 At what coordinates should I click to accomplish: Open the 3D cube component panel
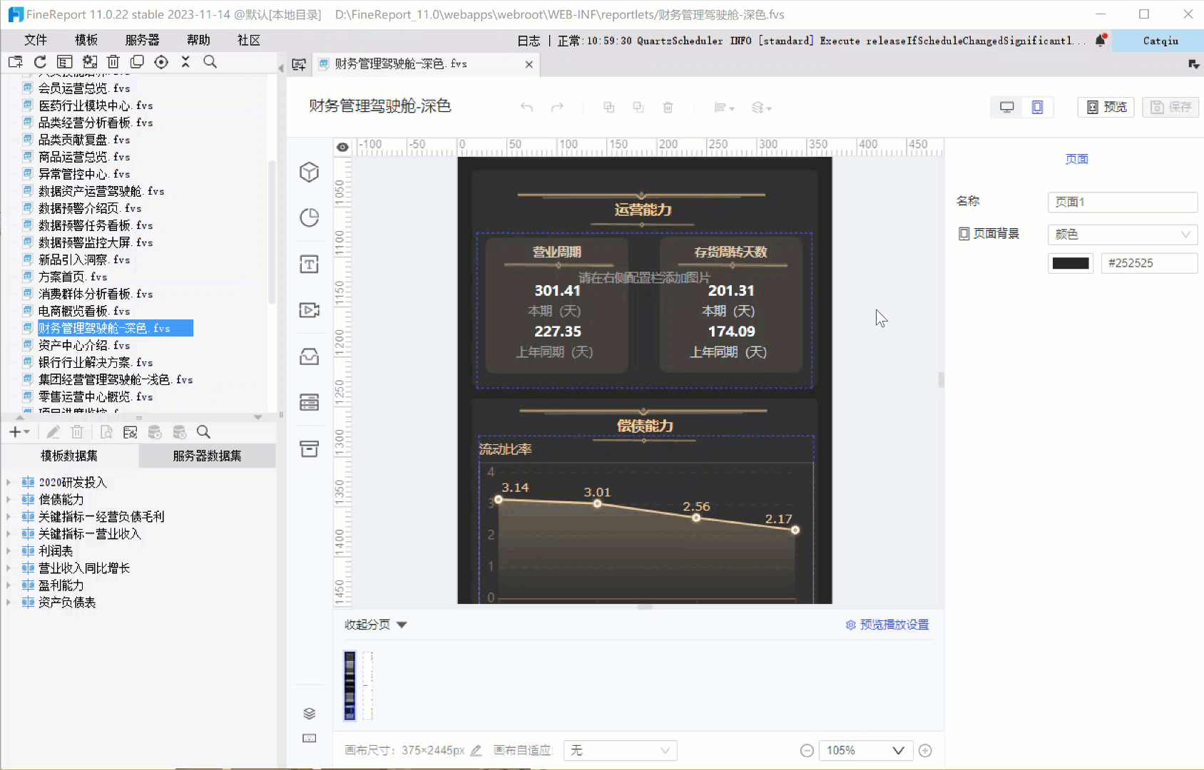pyautogui.click(x=309, y=172)
